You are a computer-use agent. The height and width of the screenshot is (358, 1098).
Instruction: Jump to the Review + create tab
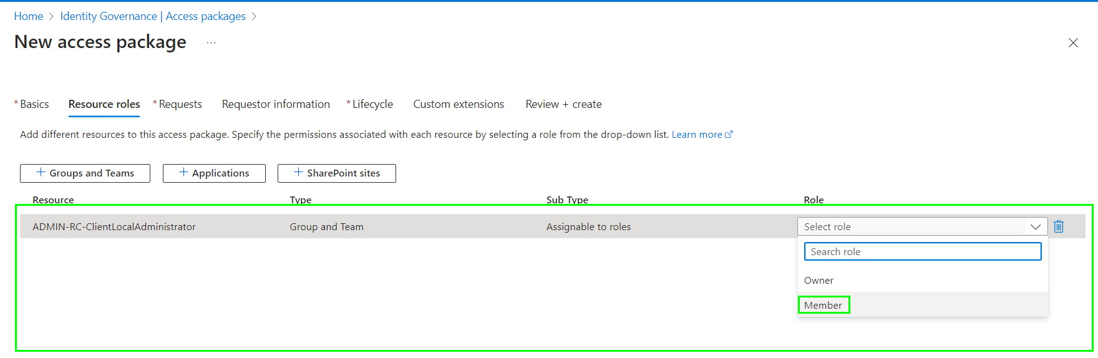[x=563, y=104]
